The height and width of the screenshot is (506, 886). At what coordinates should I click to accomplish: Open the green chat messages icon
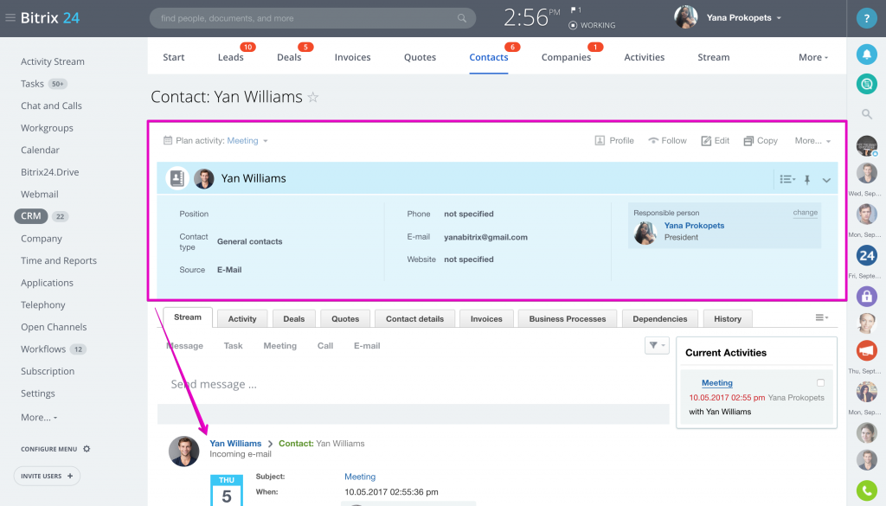(x=866, y=84)
